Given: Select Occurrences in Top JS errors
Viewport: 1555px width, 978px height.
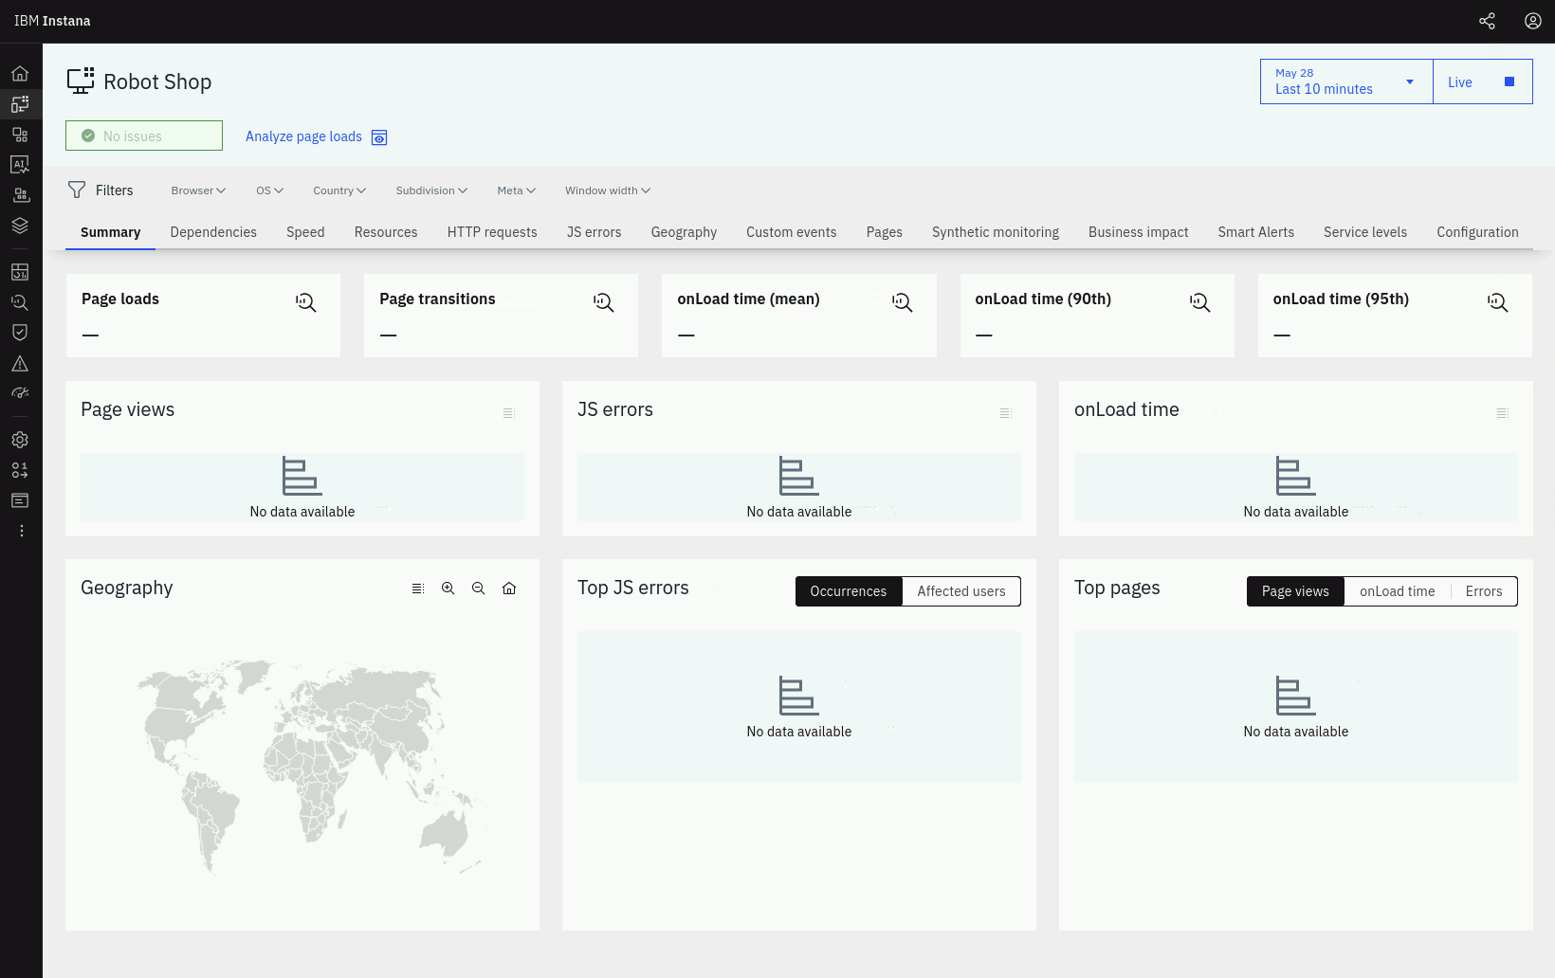Looking at the screenshot, I should tap(849, 591).
